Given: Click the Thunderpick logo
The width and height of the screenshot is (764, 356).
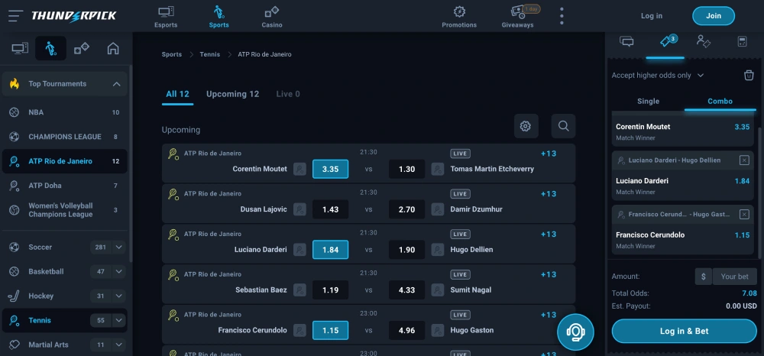Looking at the screenshot, I should [74, 15].
